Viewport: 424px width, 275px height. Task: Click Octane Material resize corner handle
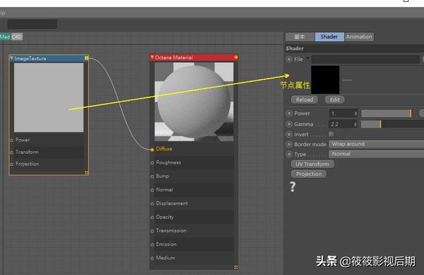[x=236, y=267]
